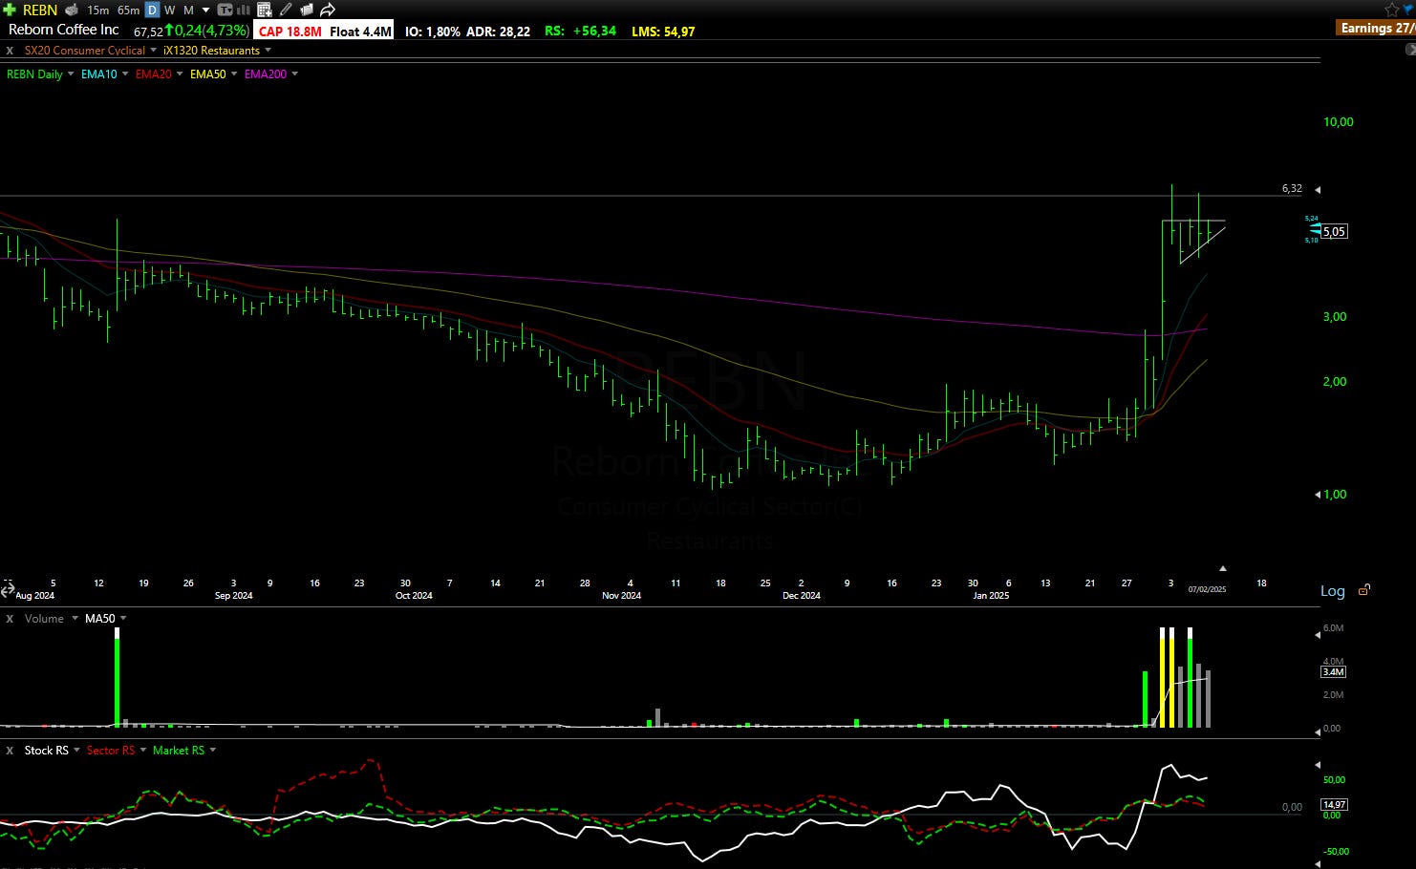Close the sector row with its X

tap(10, 51)
